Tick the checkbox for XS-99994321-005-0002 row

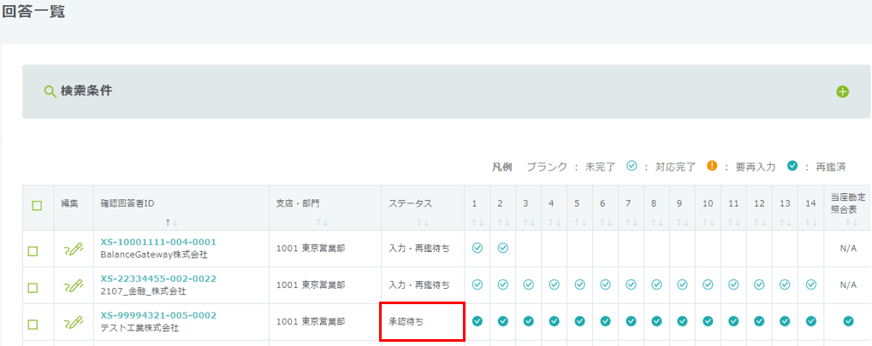point(33,325)
